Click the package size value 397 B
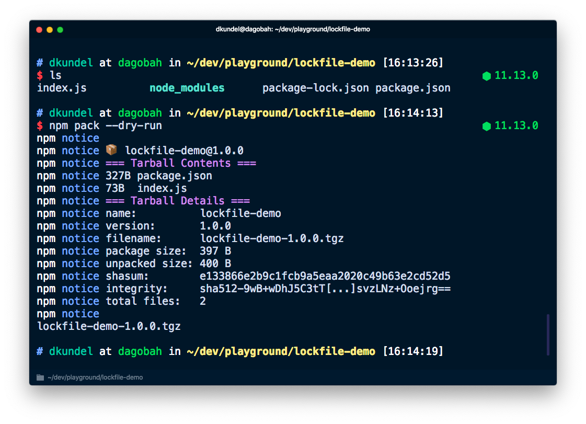 point(215,251)
